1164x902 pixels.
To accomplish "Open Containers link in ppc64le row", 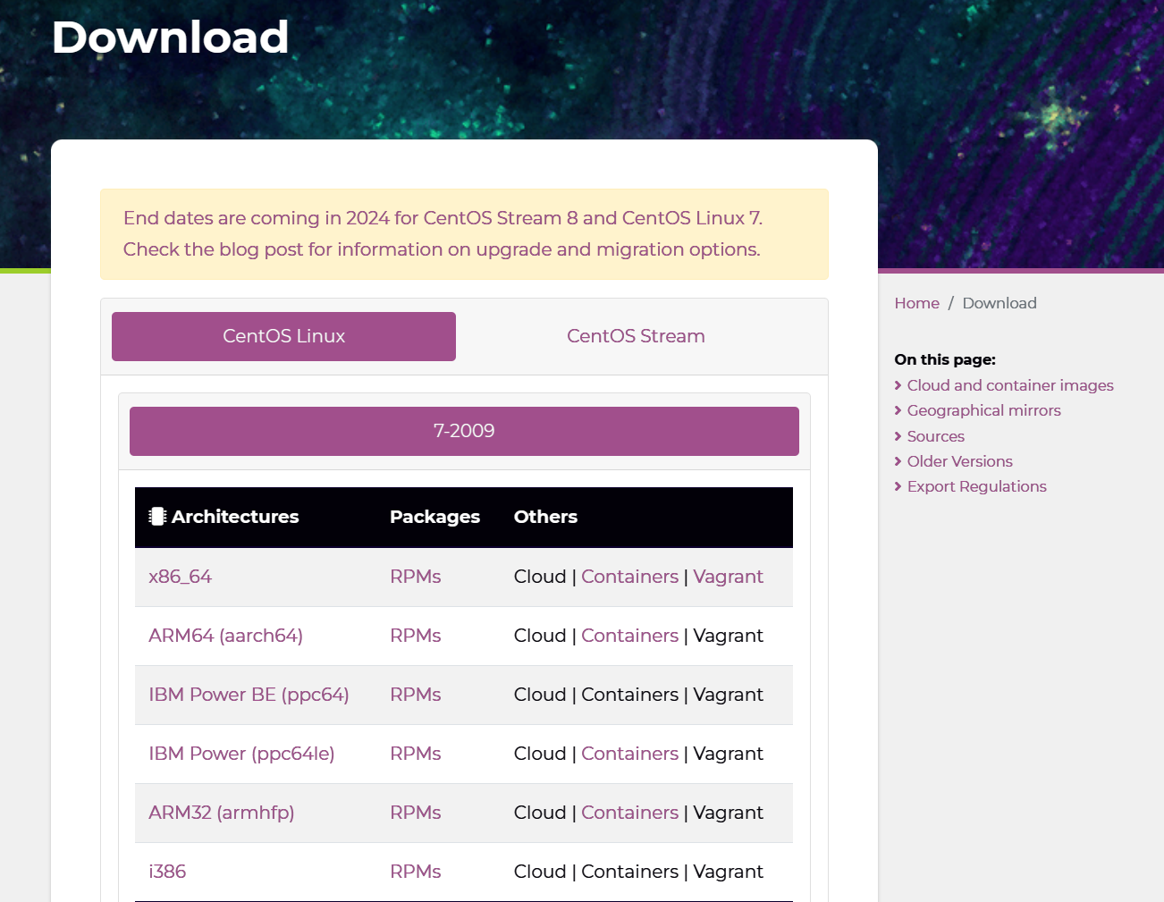I will pos(629,754).
